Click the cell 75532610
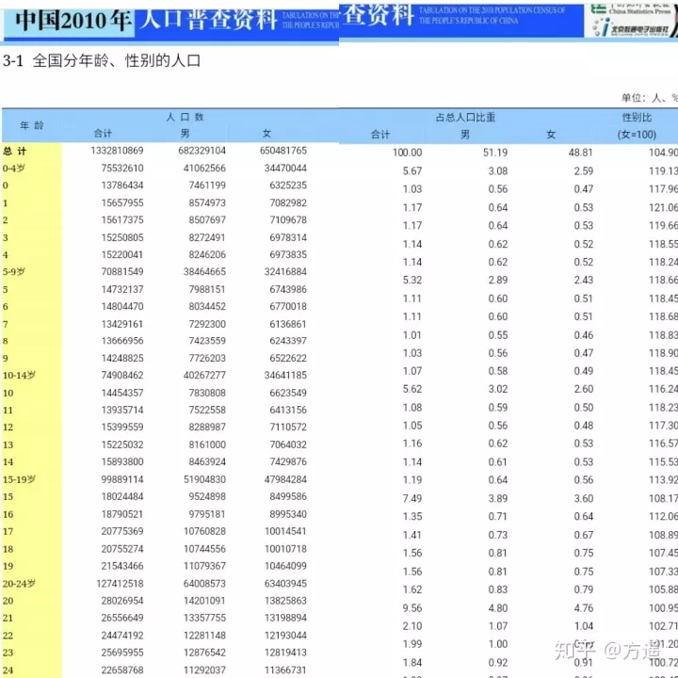Viewport: 678px width, 678px height. [122, 168]
